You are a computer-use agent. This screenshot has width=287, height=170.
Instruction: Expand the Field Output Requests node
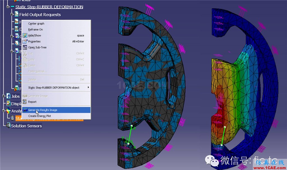pos(12,14)
